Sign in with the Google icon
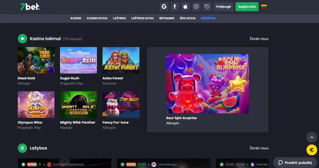The width and height of the screenshot is (319, 168). [164, 7]
